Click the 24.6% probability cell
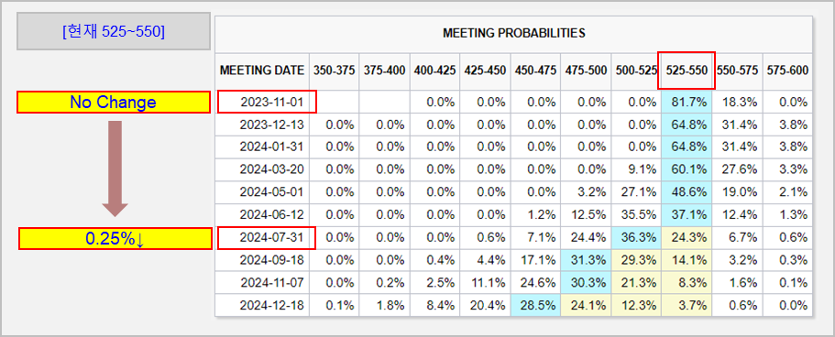This screenshot has height=337, width=835. pyautogui.click(x=535, y=283)
